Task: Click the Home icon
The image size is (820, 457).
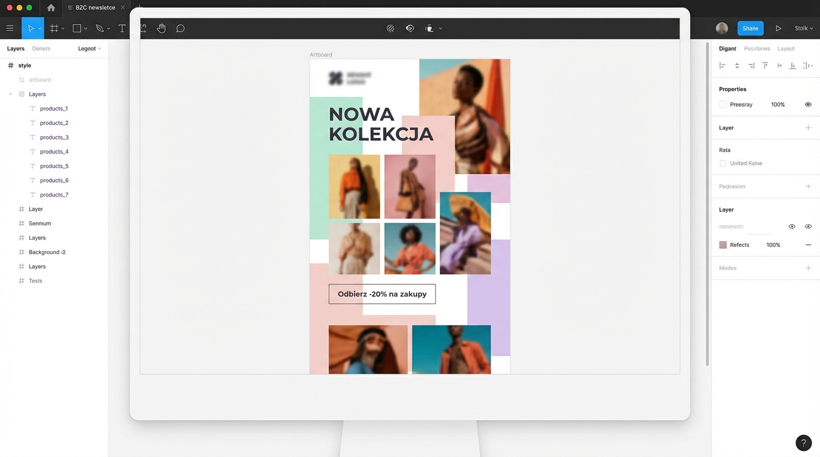Action: (51, 8)
